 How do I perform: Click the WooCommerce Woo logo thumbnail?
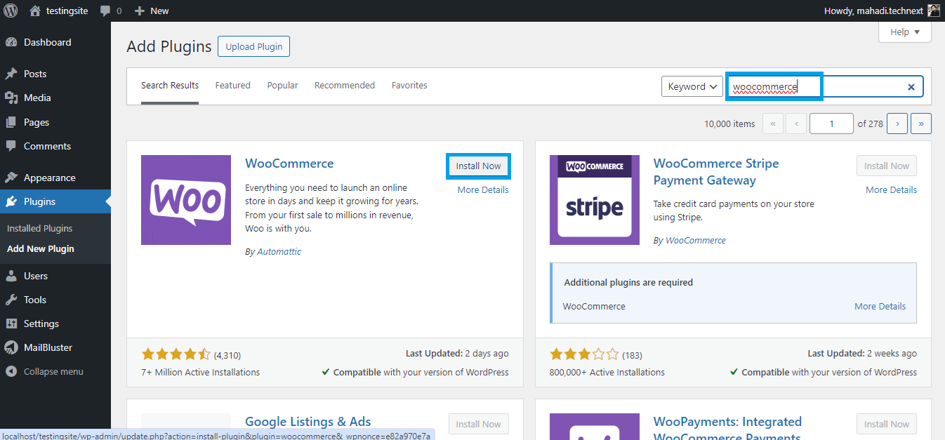point(186,200)
